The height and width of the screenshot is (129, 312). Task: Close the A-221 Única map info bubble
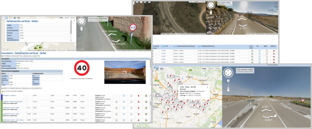(x=207, y=87)
